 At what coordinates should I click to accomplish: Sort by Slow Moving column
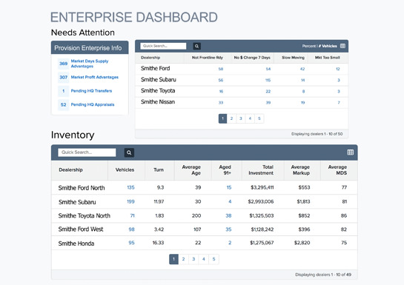pos(293,58)
